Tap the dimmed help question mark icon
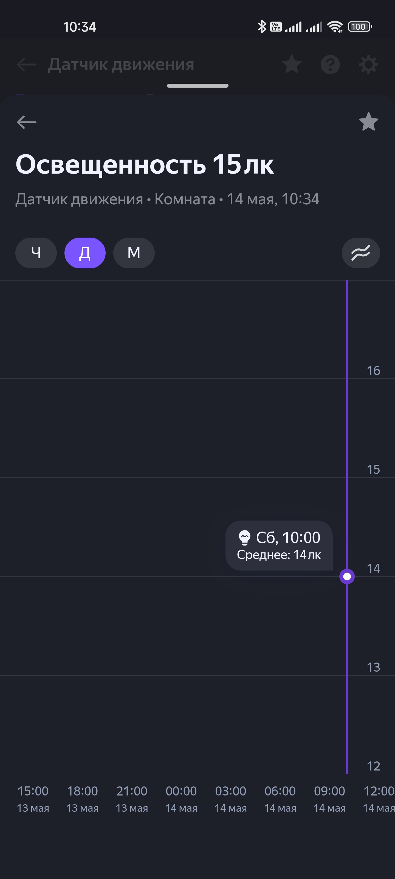This screenshot has width=395, height=879. (x=330, y=64)
